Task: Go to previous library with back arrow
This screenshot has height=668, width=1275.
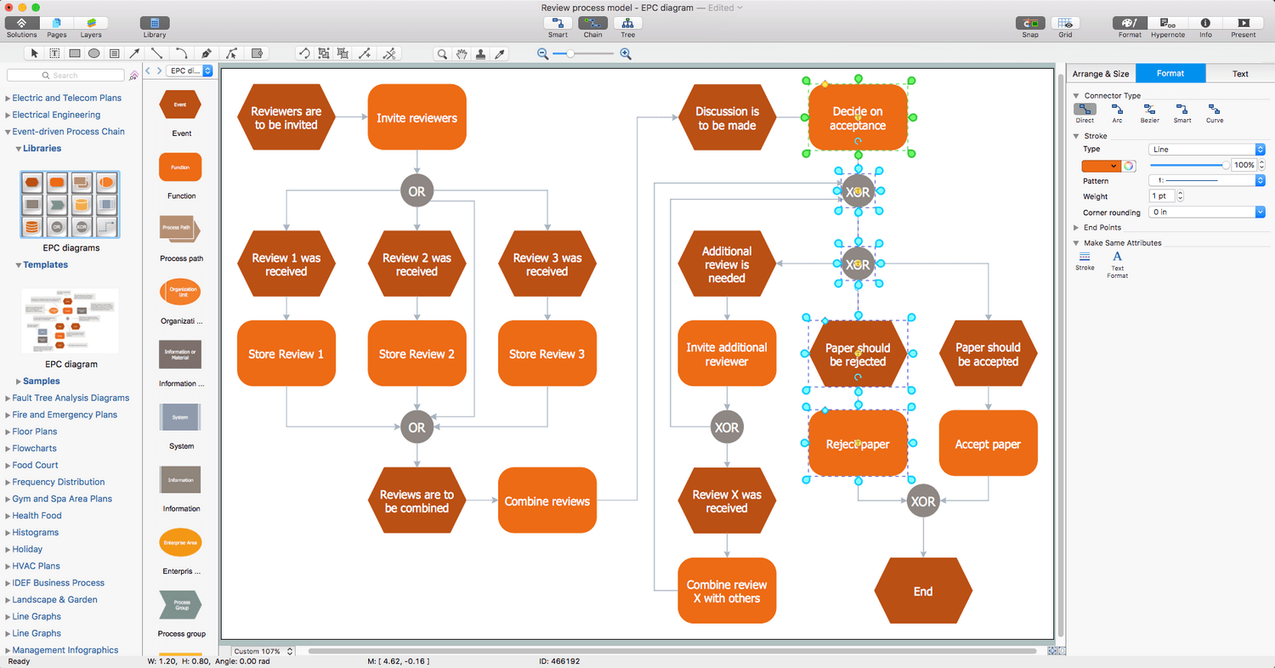Action: [x=148, y=71]
